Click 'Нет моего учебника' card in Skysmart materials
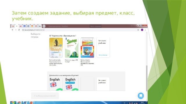The width and height of the screenshot is (186, 104). pos(103,84)
